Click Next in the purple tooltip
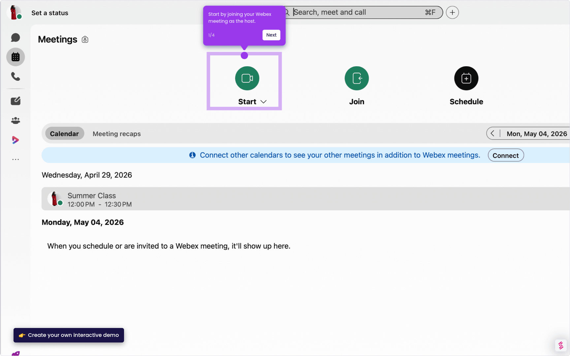Image resolution: width=570 pixels, height=356 pixels. 271,35
